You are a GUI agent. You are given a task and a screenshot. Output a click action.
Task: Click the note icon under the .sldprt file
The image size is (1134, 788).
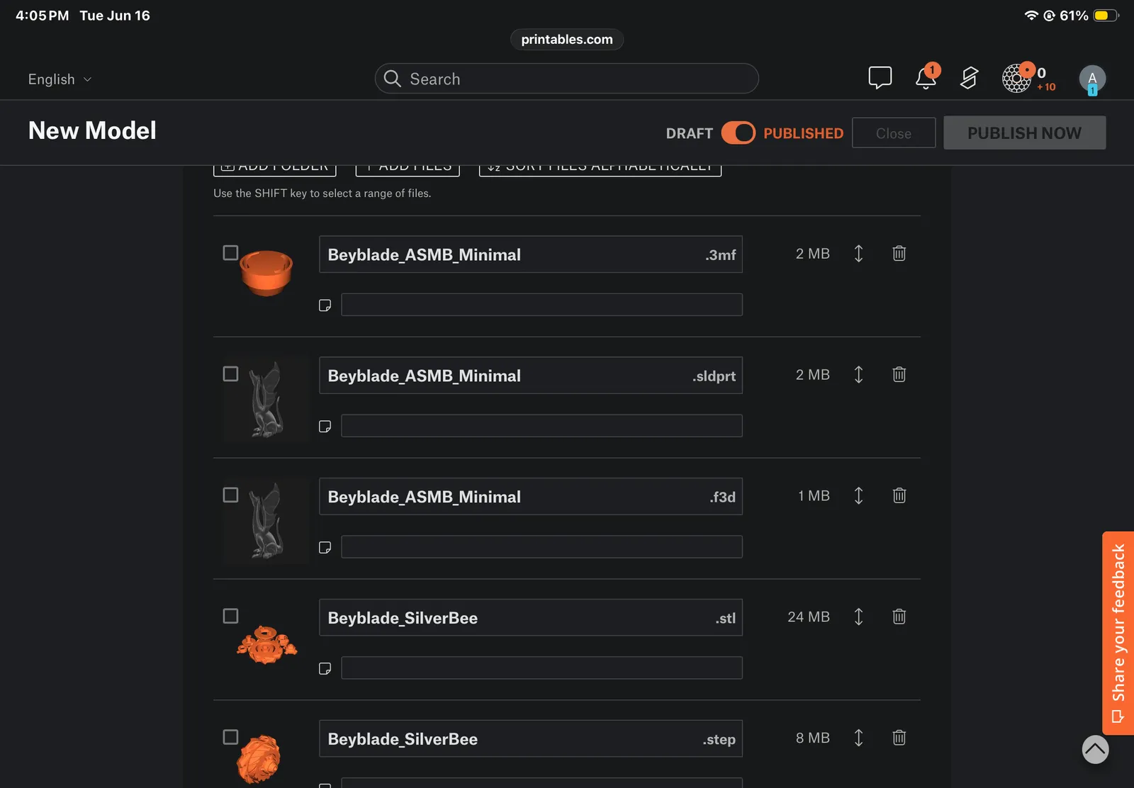[x=325, y=427]
